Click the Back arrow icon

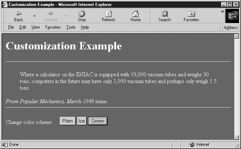point(18,13)
